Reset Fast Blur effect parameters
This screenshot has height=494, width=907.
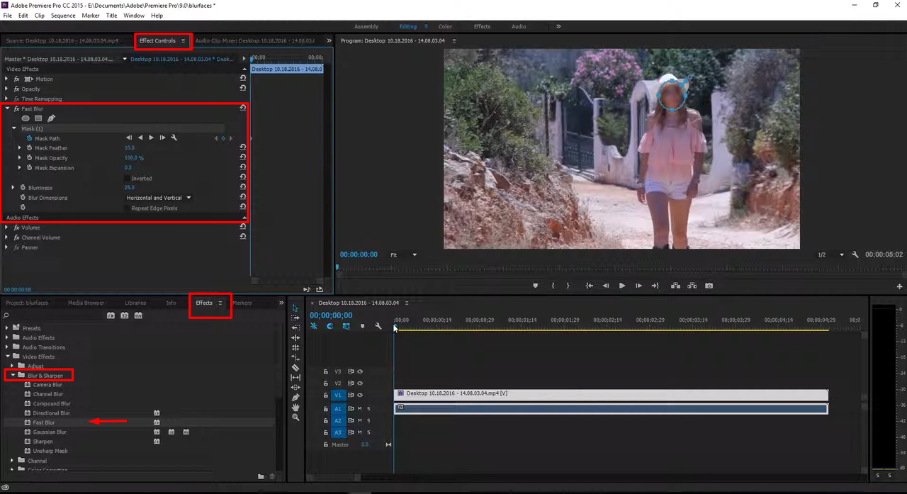(x=243, y=108)
